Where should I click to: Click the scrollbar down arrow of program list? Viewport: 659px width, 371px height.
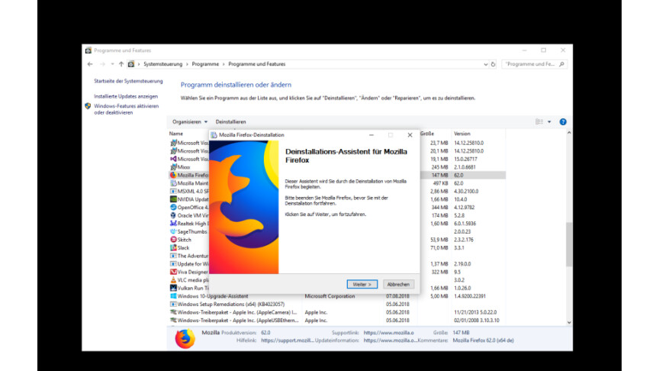pyautogui.click(x=569, y=322)
